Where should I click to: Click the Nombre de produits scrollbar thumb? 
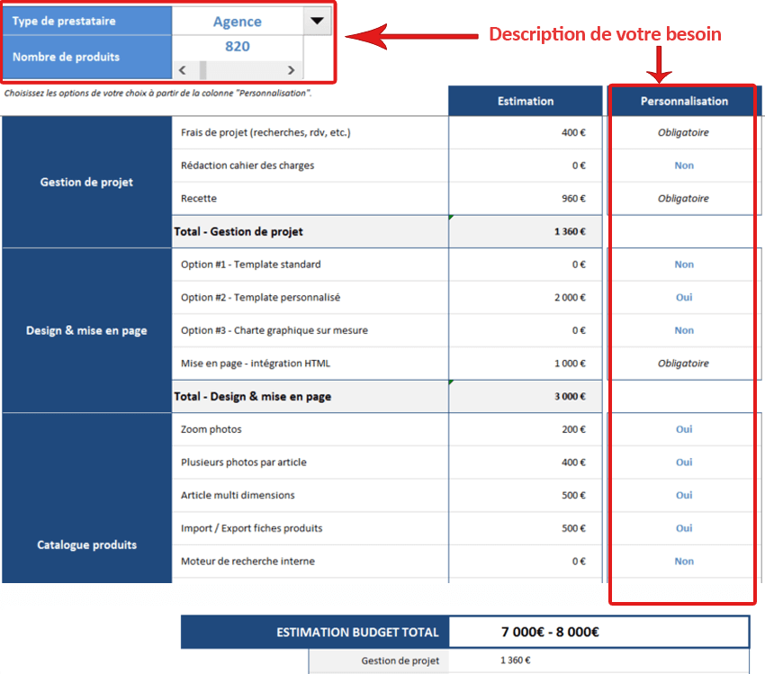(203, 70)
